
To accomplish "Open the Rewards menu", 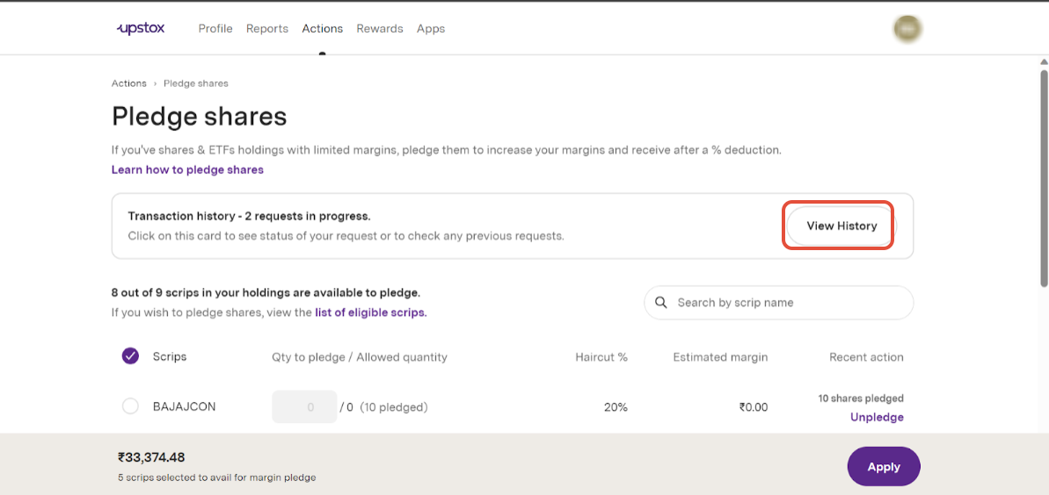I will (x=379, y=29).
